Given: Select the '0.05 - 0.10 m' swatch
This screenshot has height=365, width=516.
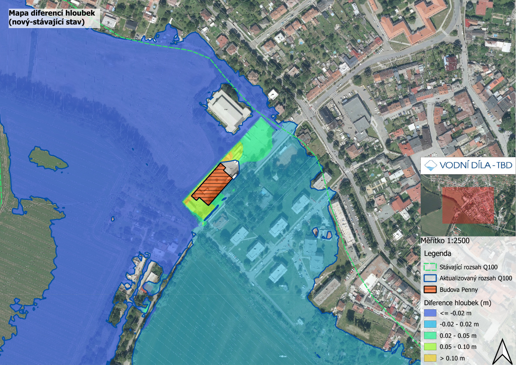Looking at the screenshot, I should (431, 347).
